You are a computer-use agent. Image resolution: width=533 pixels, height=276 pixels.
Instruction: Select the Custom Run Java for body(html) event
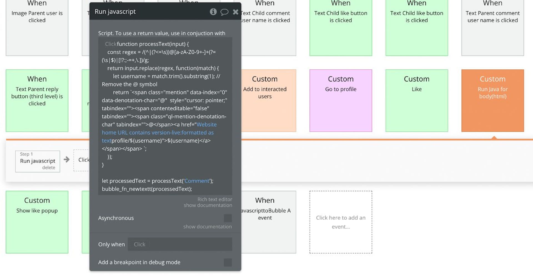tap(492, 101)
